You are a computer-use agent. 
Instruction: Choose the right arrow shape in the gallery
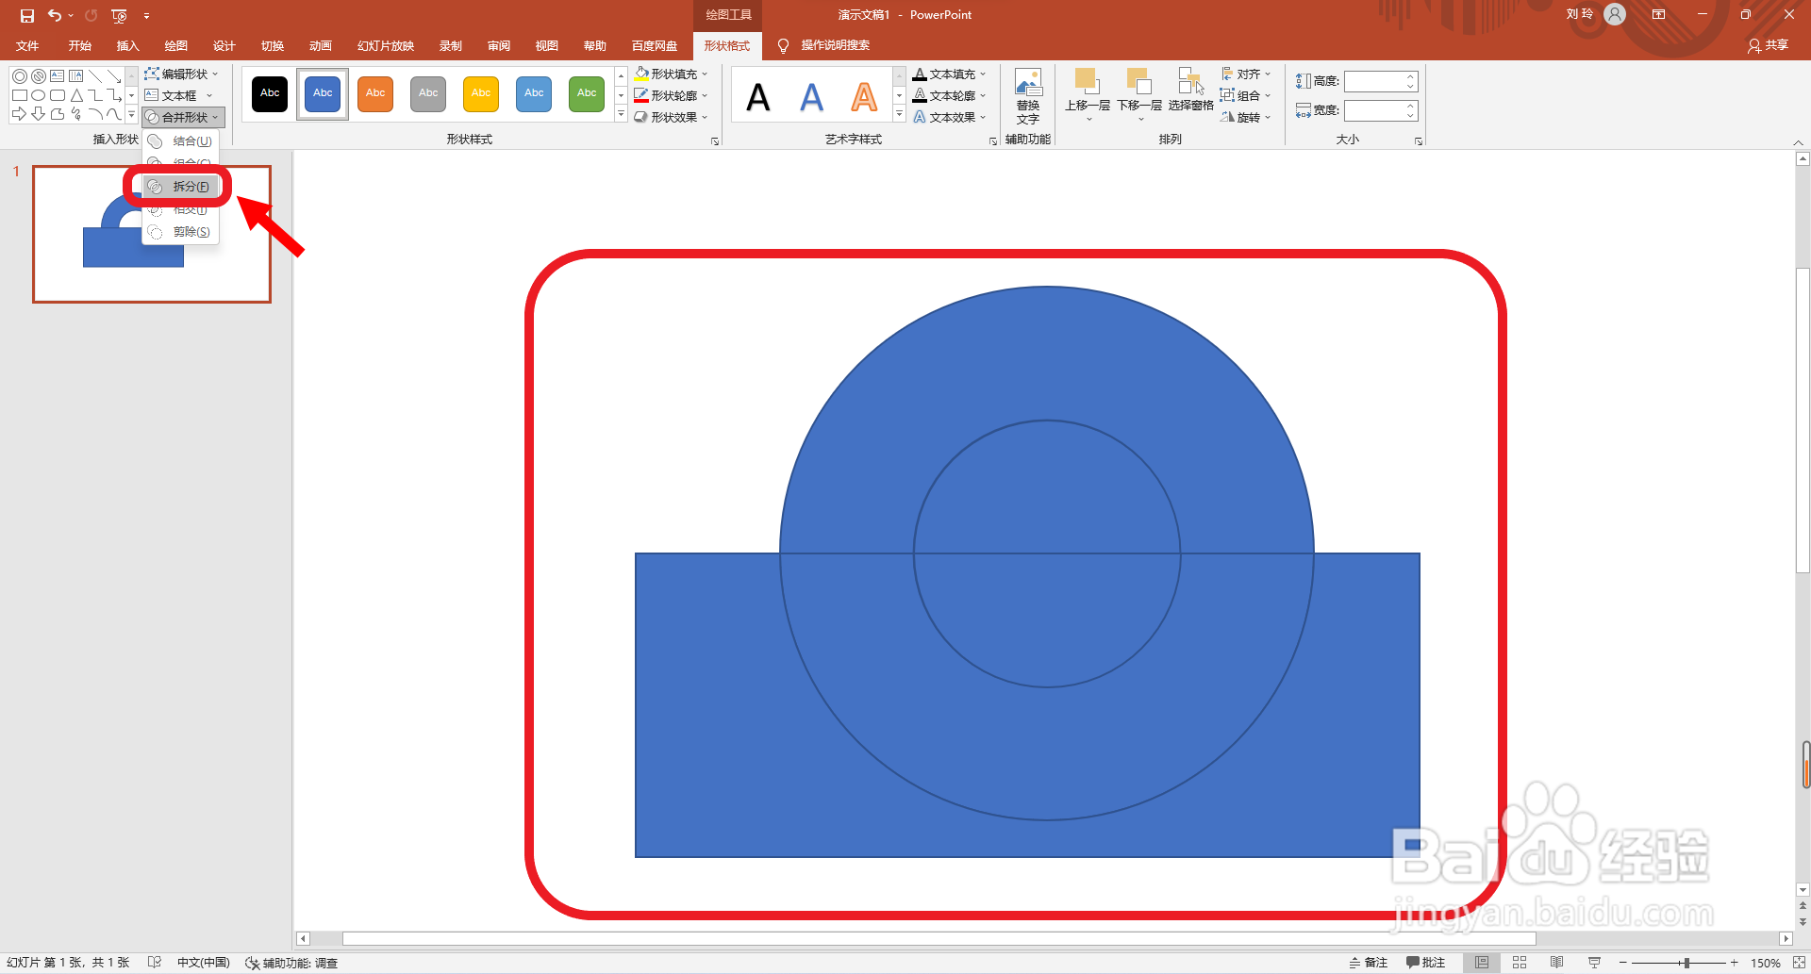pyautogui.click(x=19, y=114)
